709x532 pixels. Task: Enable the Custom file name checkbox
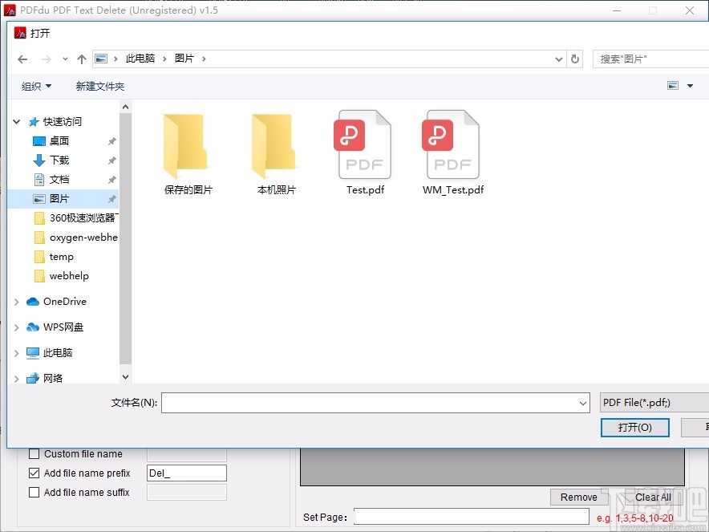click(34, 453)
